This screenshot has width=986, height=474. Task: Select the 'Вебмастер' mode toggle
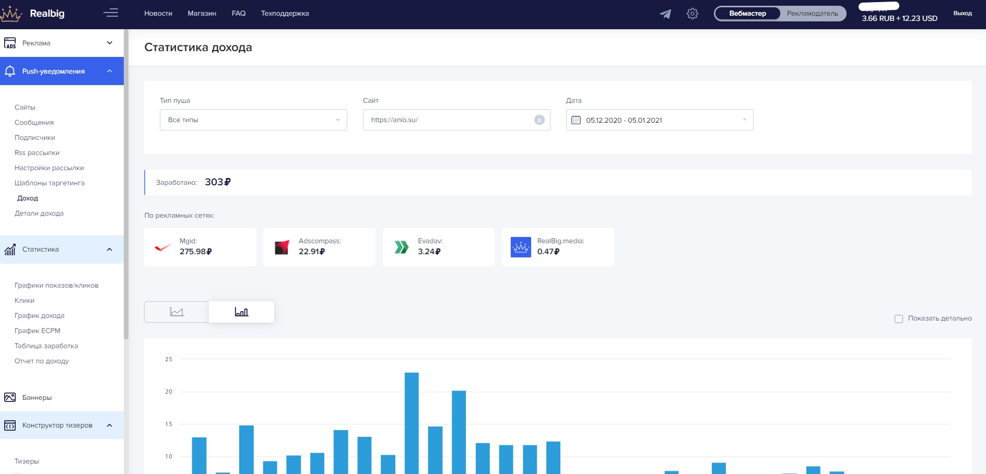747,14
